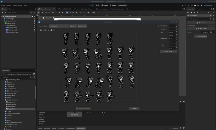This screenshot has width=216, height=130.
Task: Click the run current scene clapperboard icon
Action: pos(195,5)
